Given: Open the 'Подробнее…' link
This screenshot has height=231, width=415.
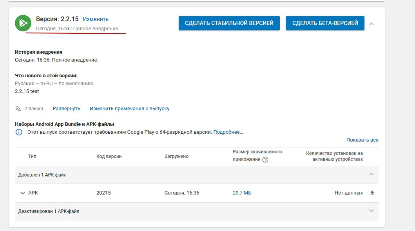Looking at the screenshot, I should 228,132.
